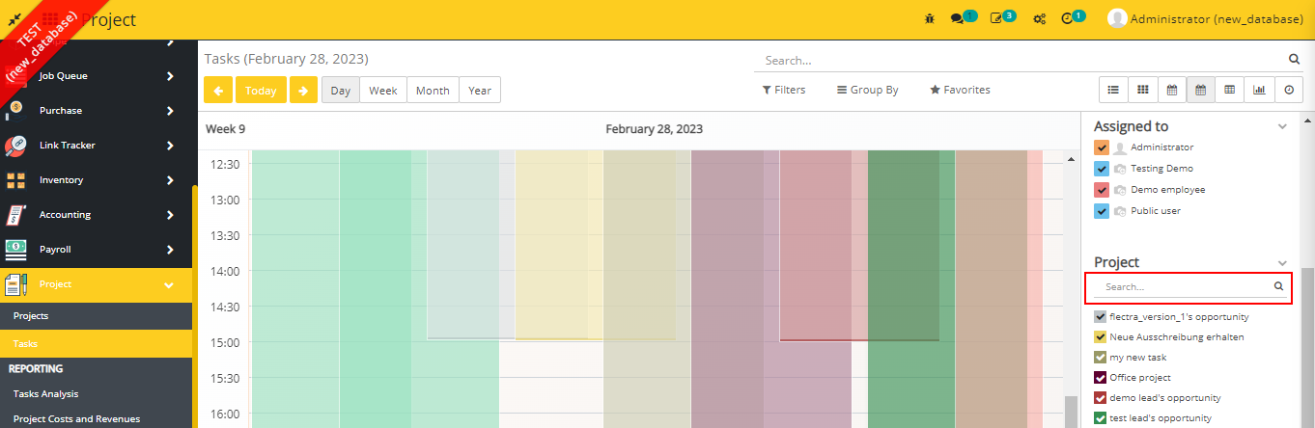The image size is (1315, 428).
Task: Select the Week calendar scale tab
Action: pyautogui.click(x=383, y=90)
